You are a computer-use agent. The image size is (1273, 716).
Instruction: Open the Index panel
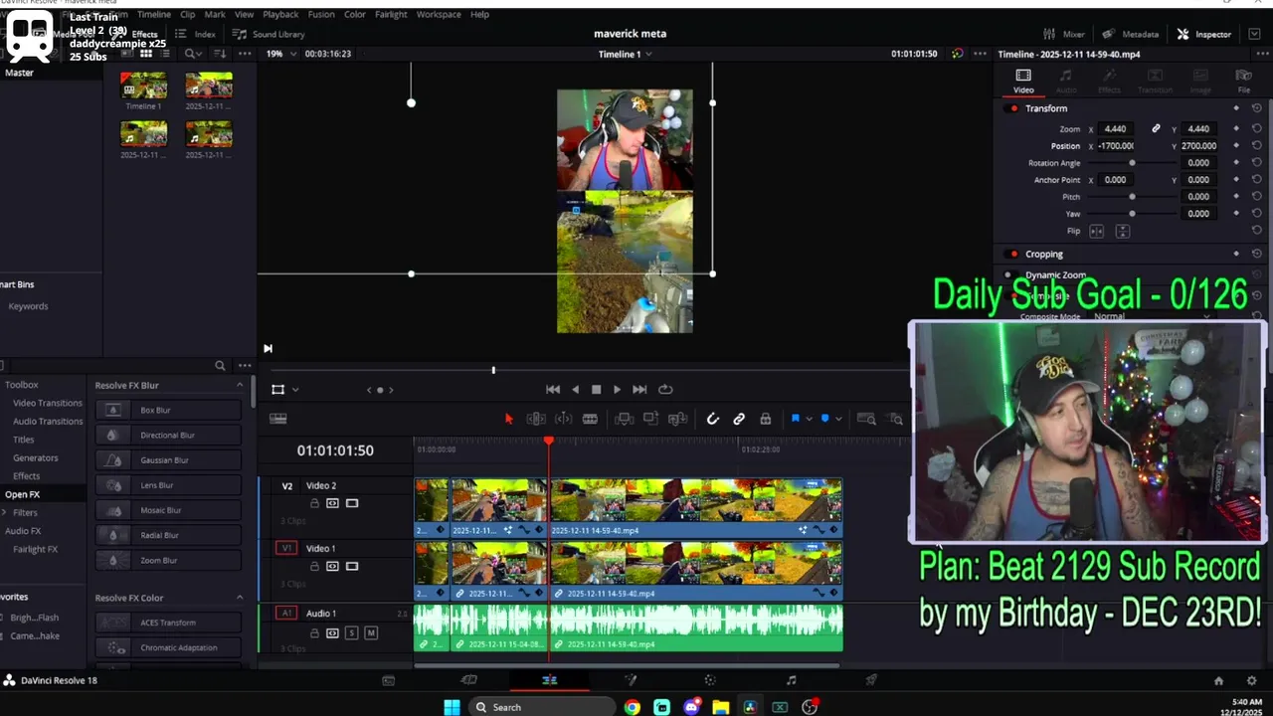point(195,34)
